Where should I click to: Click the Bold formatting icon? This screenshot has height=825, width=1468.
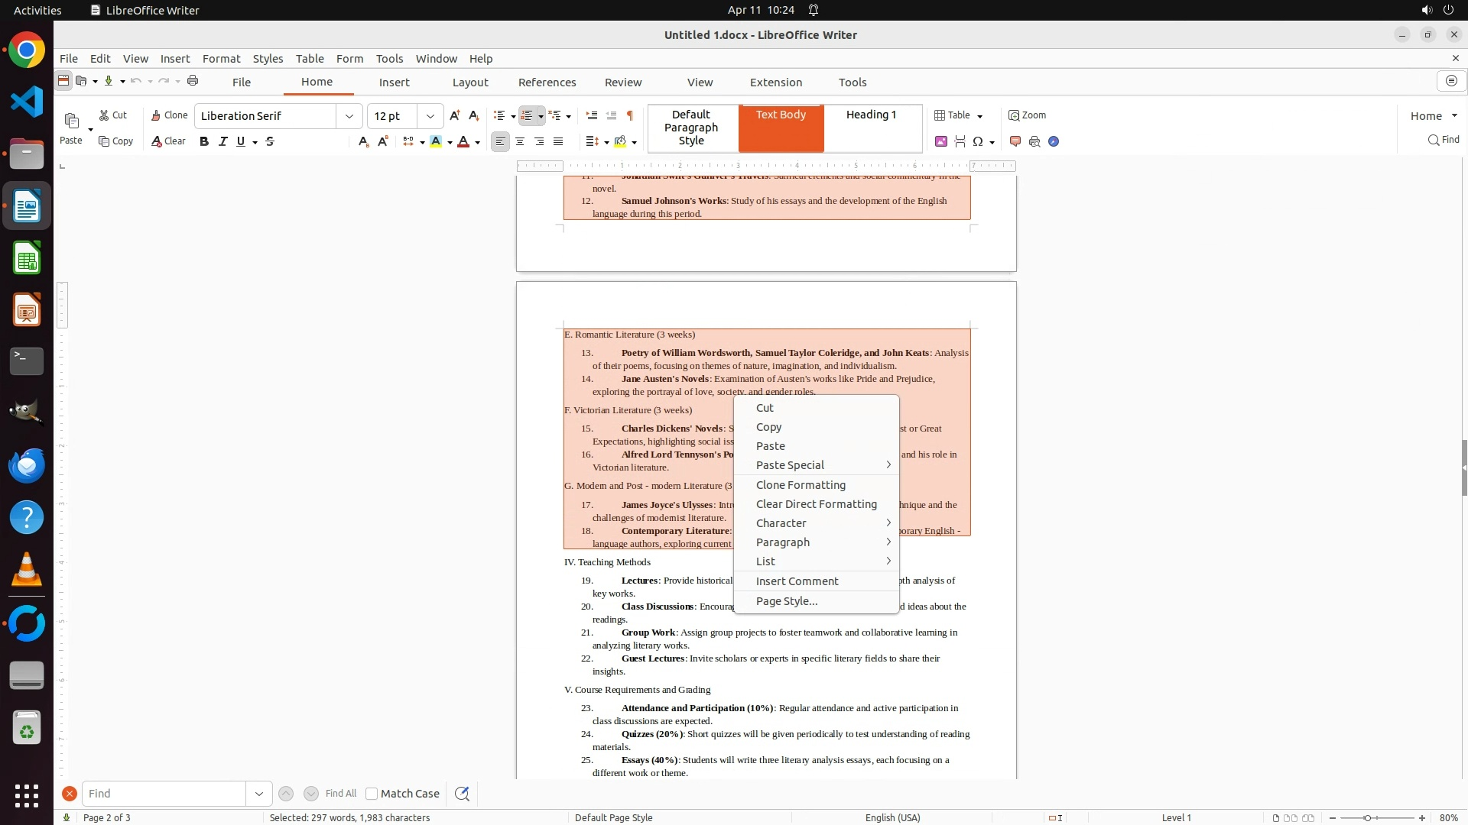[204, 141]
